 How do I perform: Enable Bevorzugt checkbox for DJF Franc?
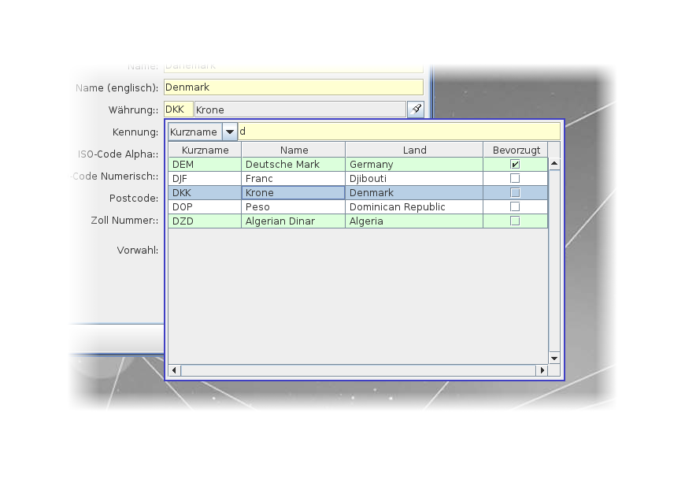point(515,179)
